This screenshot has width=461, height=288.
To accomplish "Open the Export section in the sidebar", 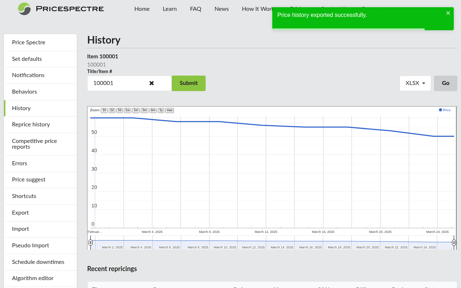I will (20, 213).
